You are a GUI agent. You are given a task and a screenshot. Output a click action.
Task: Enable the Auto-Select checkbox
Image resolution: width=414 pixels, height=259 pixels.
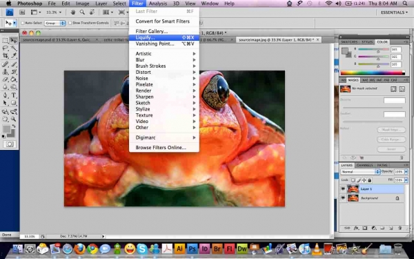pos(23,23)
